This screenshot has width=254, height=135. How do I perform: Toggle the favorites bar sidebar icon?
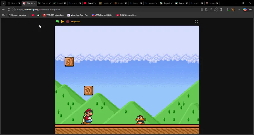click(3, 15)
